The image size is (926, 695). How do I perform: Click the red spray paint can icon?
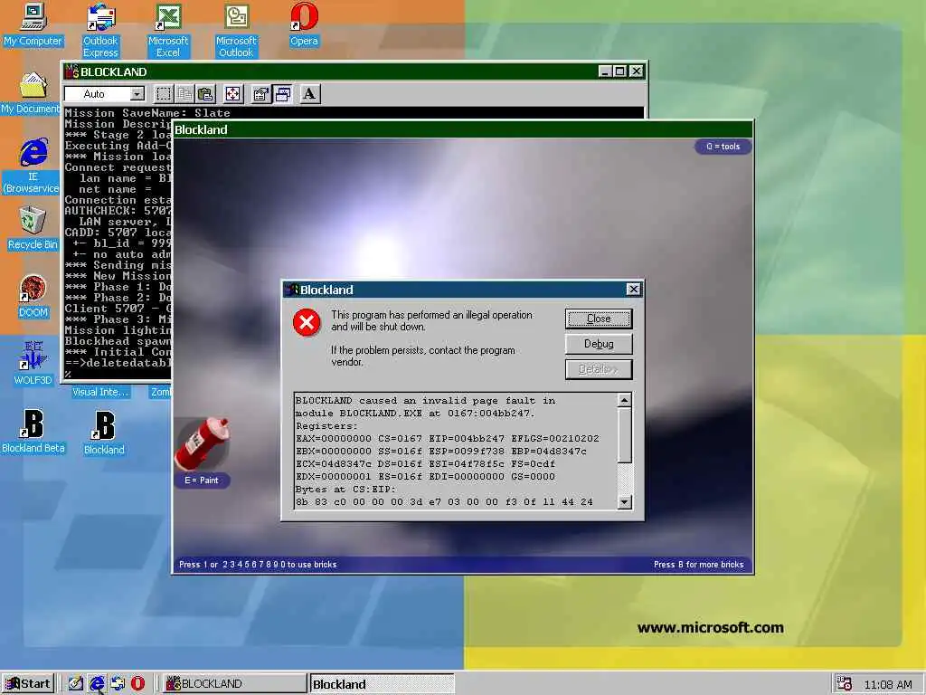(x=203, y=443)
